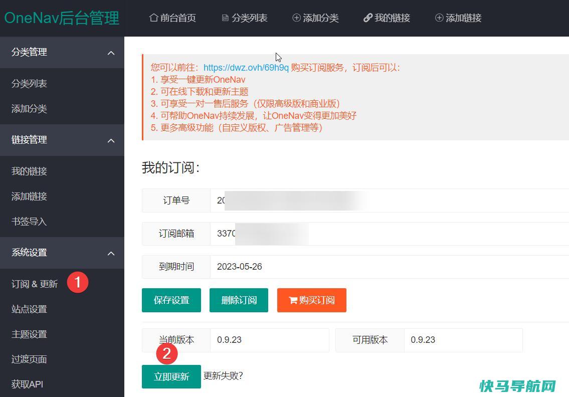Open 我的链接 in the top navigation

point(387,18)
